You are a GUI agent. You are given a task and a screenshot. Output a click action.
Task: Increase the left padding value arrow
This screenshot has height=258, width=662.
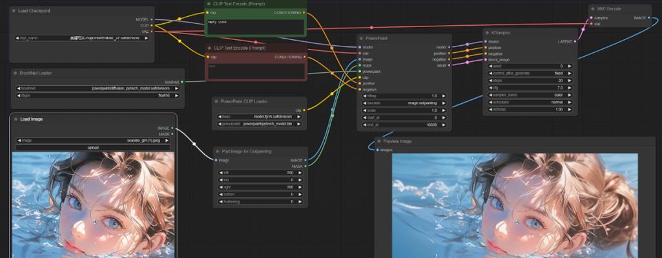click(300, 172)
